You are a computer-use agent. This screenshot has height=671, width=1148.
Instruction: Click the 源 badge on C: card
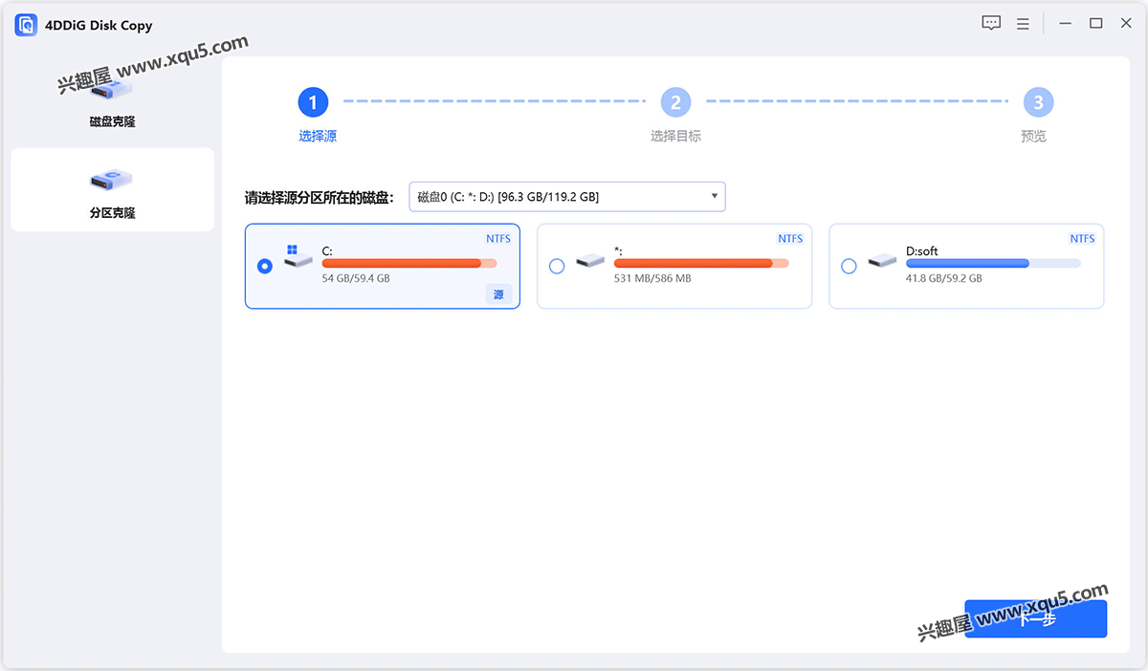(x=498, y=294)
